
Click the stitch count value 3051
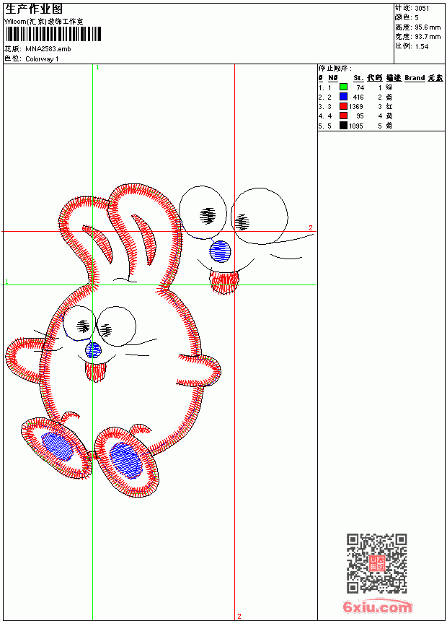pyautogui.click(x=422, y=9)
